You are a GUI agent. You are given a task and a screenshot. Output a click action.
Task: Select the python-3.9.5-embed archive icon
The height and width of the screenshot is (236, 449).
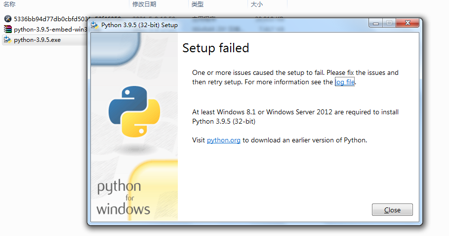click(8, 29)
